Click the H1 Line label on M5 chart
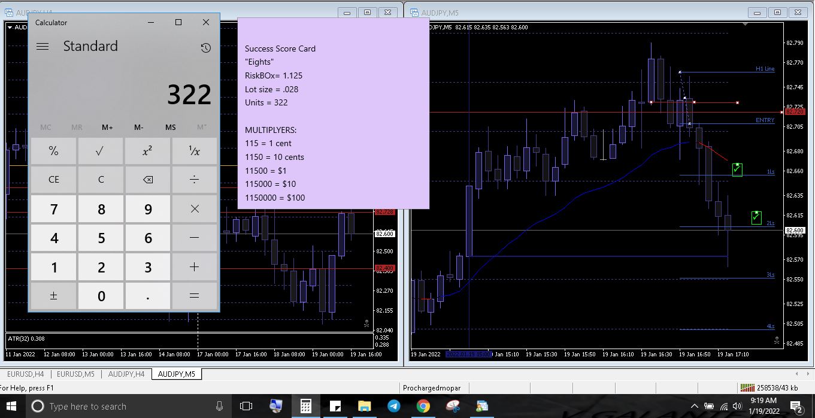Viewport: 815px width, 418px height. coord(765,69)
